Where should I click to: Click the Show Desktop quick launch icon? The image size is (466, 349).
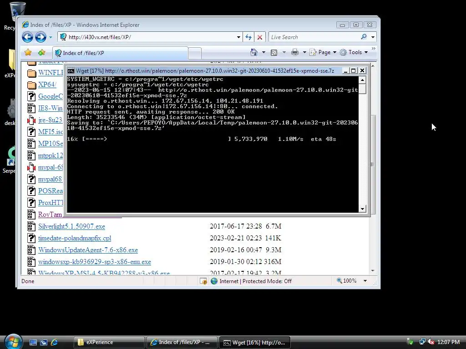point(33,343)
